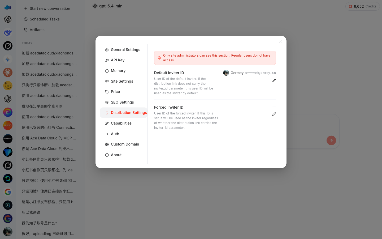Open the Gemini sparkle icon
The image size is (382, 239).
tap(8, 59)
